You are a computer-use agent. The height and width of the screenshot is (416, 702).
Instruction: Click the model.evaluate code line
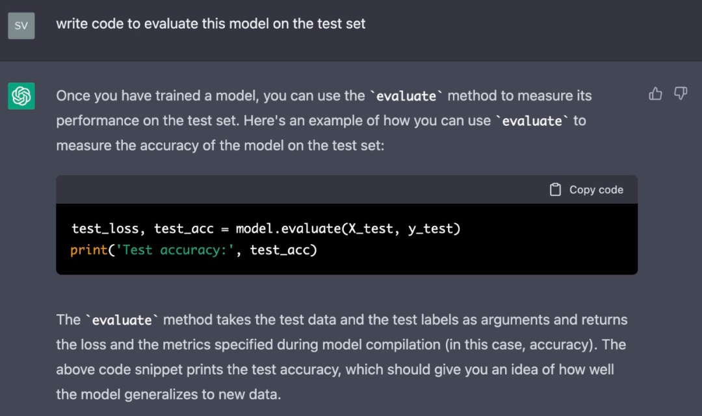click(265, 228)
